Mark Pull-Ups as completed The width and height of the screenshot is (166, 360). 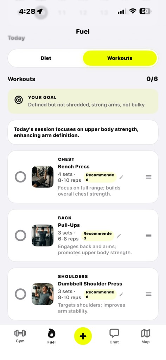coord(20,235)
